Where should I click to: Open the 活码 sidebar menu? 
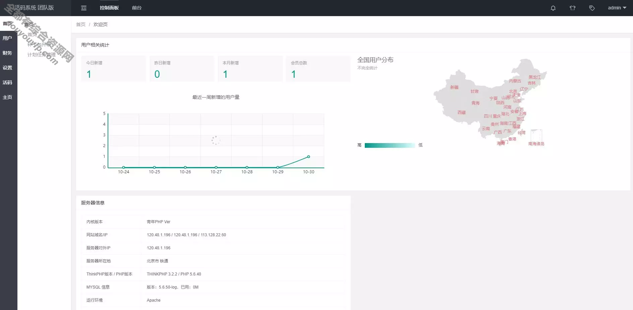tap(7, 82)
